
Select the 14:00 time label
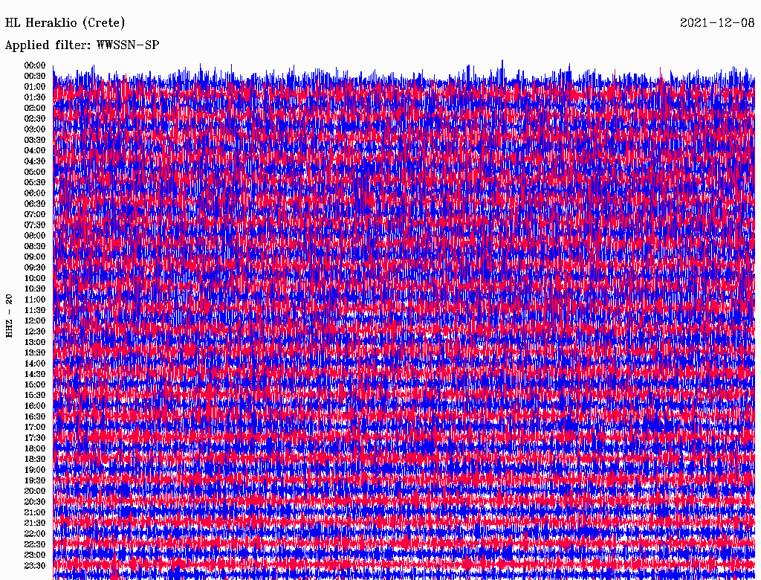pyautogui.click(x=34, y=364)
